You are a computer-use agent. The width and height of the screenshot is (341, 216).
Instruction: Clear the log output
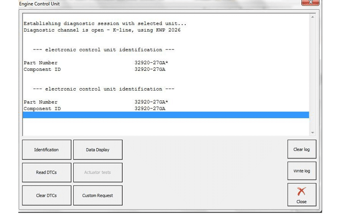click(x=301, y=150)
